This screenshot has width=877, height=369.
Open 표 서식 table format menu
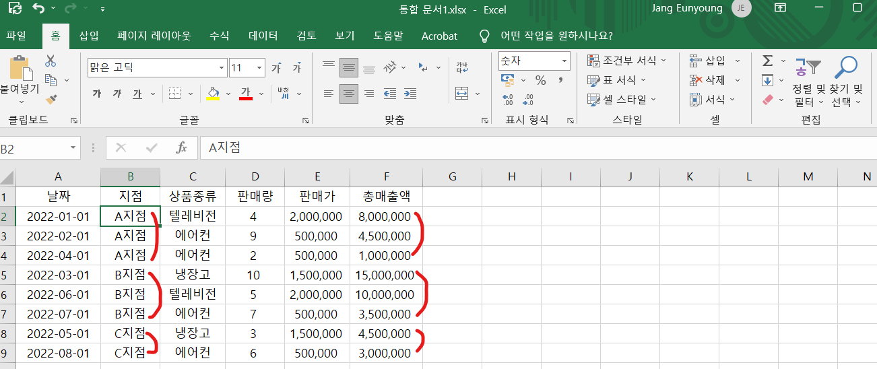[617, 80]
